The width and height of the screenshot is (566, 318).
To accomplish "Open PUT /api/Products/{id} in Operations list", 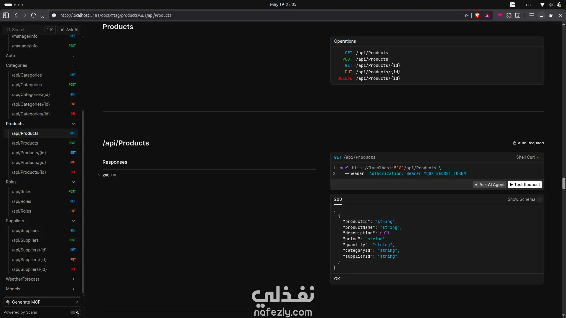I will coord(372,72).
